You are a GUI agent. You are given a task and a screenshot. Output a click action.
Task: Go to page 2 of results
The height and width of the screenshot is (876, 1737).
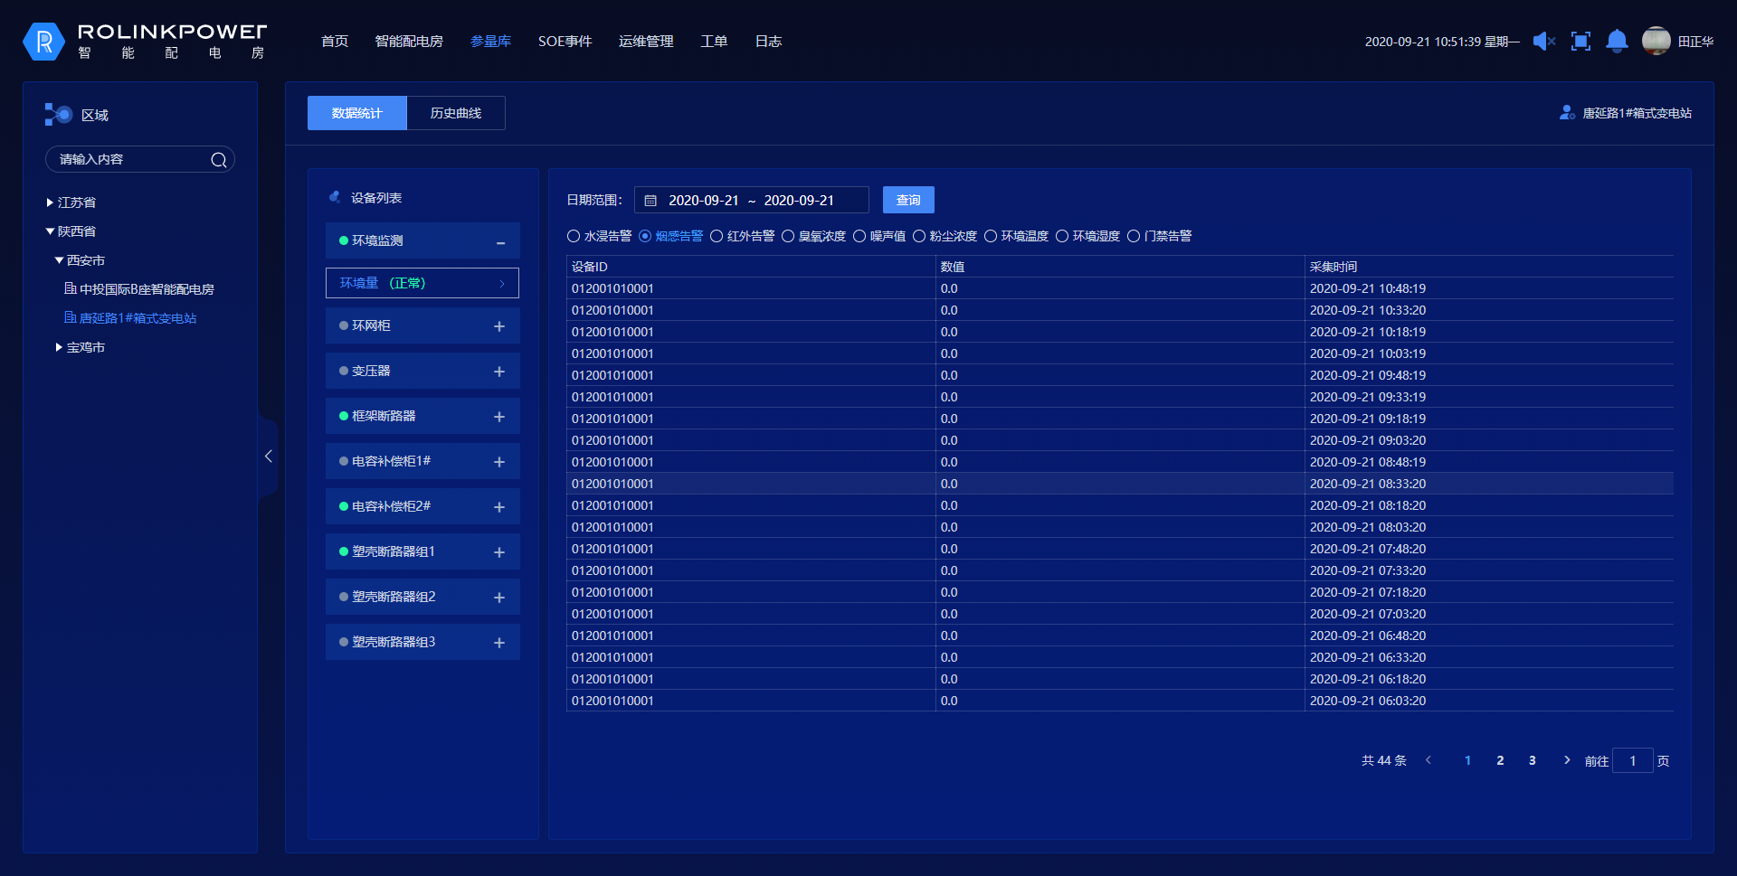(x=1500, y=760)
